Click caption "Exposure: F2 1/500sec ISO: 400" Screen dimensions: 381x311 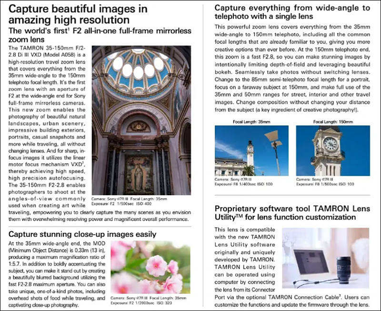(121, 204)
